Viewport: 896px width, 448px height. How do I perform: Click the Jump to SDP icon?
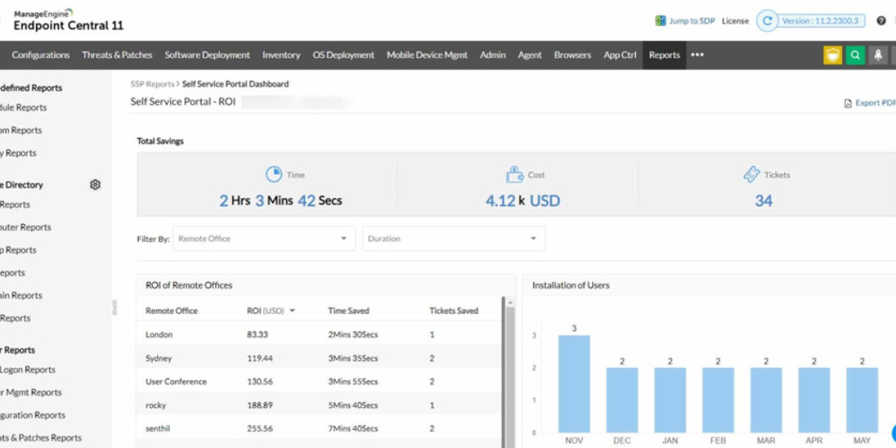(x=660, y=21)
